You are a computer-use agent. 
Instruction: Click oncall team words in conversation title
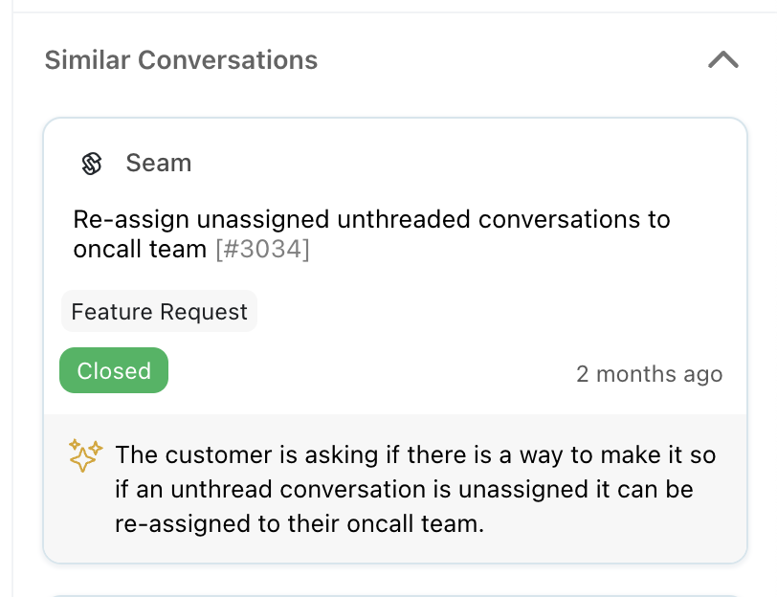pos(140,249)
